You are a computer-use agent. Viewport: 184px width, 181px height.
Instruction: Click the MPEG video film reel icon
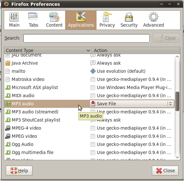point(8,136)
